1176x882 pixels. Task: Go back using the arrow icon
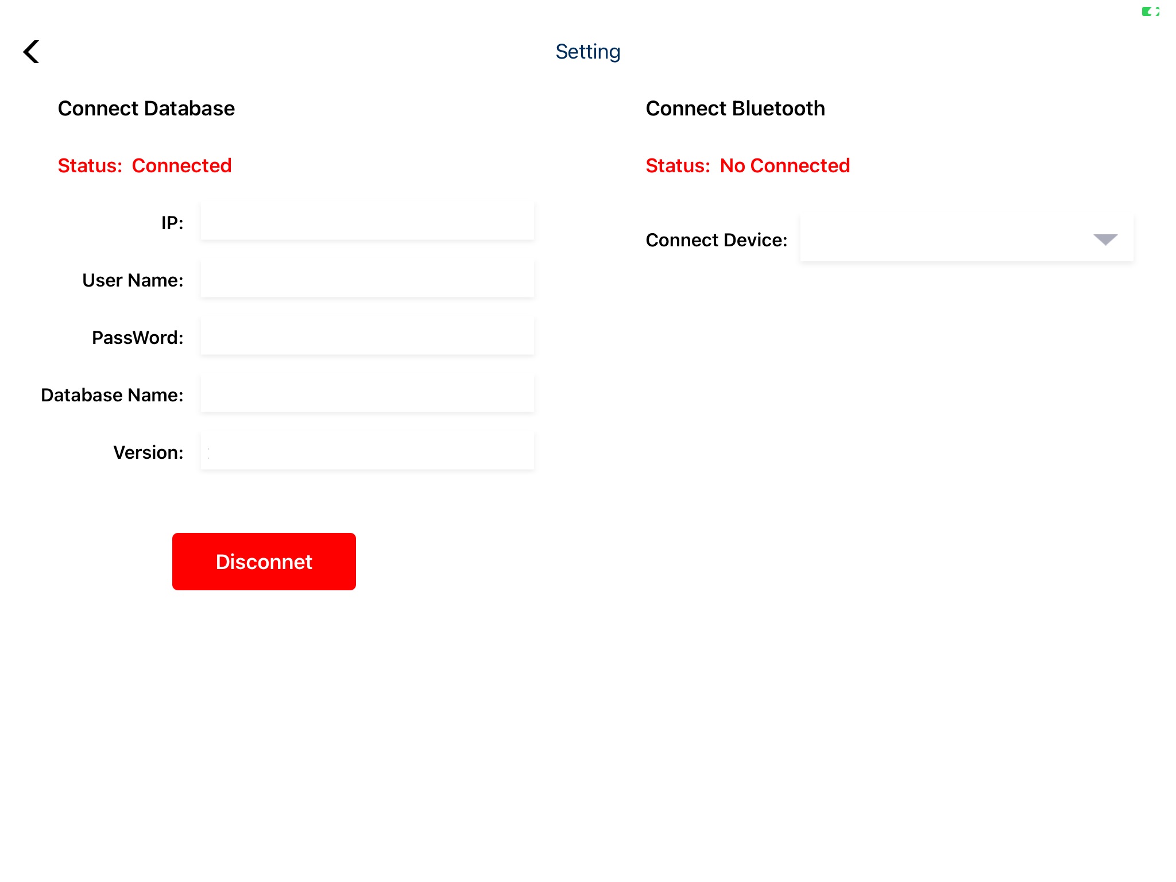31,52
